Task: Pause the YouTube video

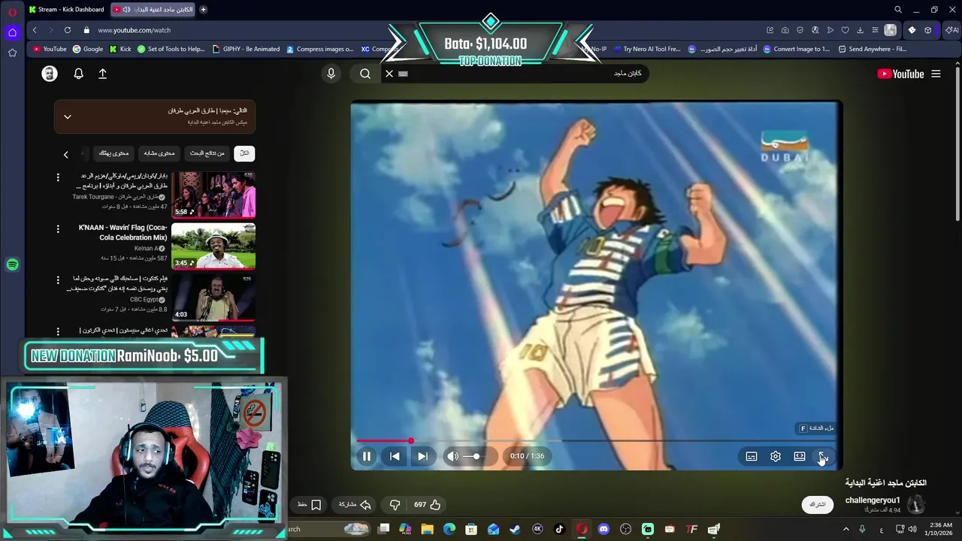Action: (x=366, y=456)
